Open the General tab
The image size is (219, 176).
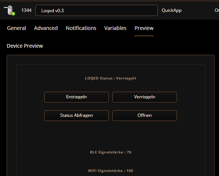17,28
